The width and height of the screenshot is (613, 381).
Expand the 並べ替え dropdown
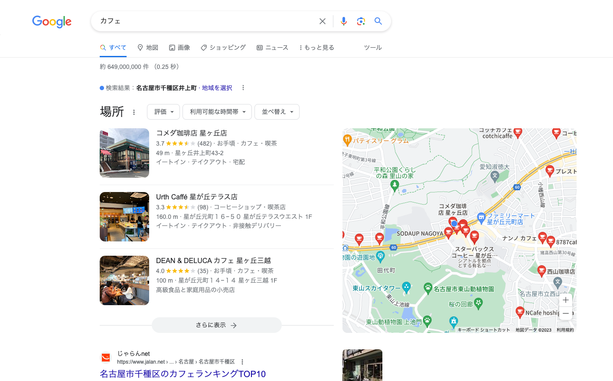[x=277, y=112]
